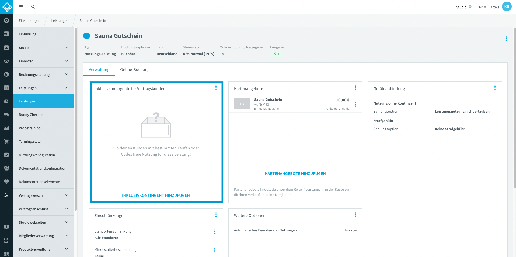The width and height of the screenshot is (516, 257).
Task: Open the stopwatch icon in sidebar
Action: coord(6,101)
